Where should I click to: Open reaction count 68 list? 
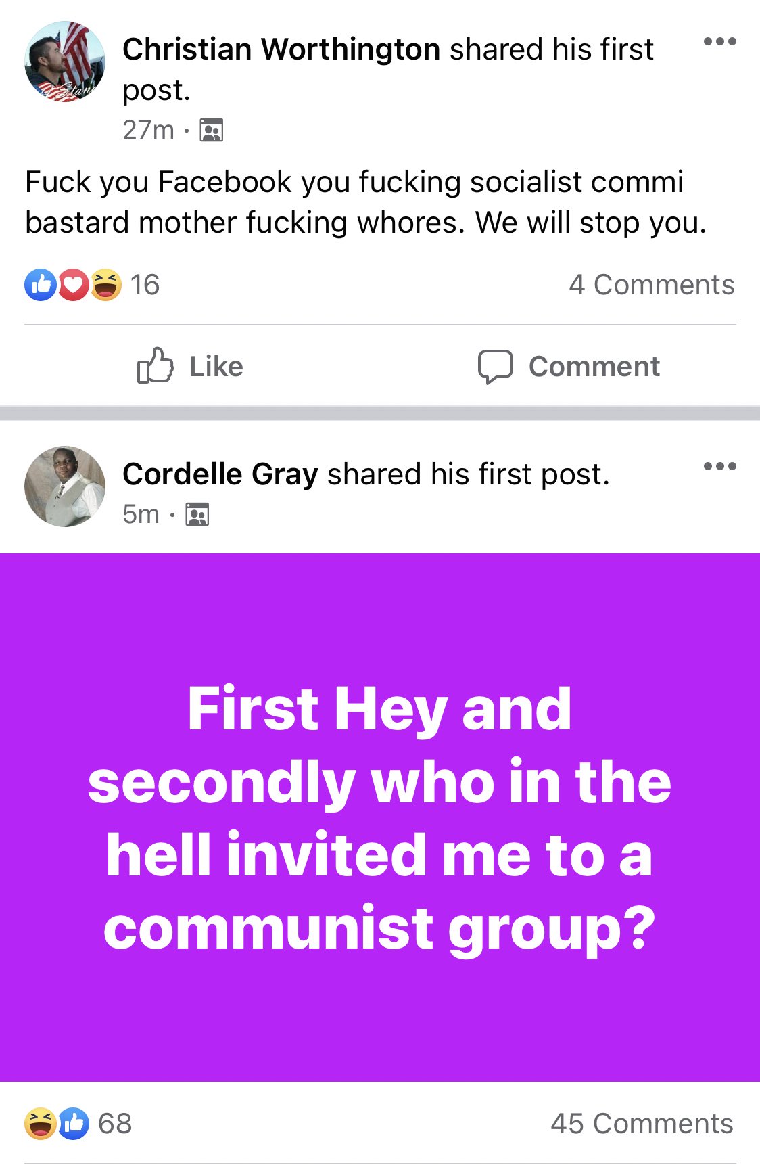[115, 1124]
